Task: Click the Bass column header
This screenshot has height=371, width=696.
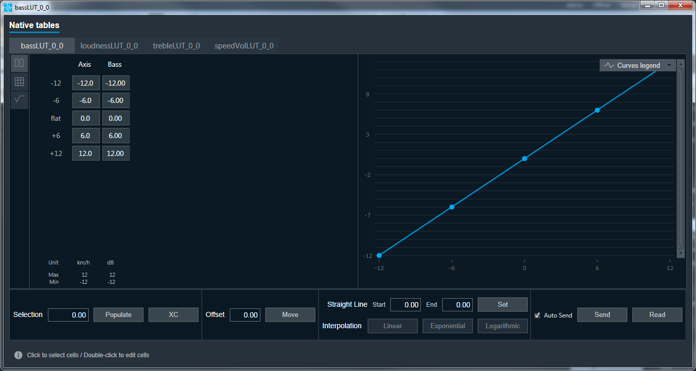Action: 115,65
